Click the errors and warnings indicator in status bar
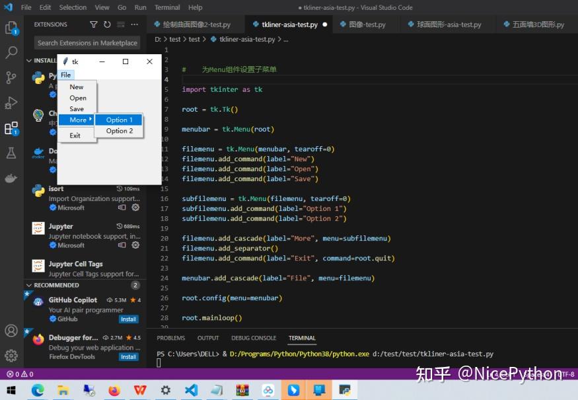The image size is (578, 400). point(17,373)
